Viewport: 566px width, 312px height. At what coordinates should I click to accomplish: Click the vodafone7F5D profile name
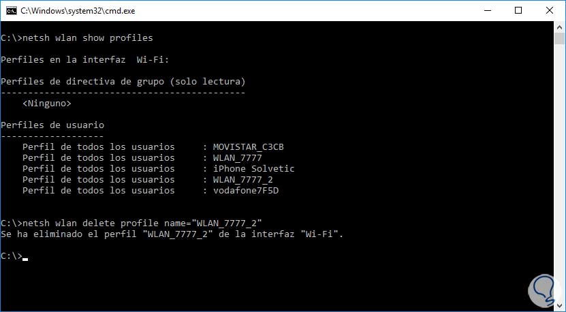(x=245, y=190)
